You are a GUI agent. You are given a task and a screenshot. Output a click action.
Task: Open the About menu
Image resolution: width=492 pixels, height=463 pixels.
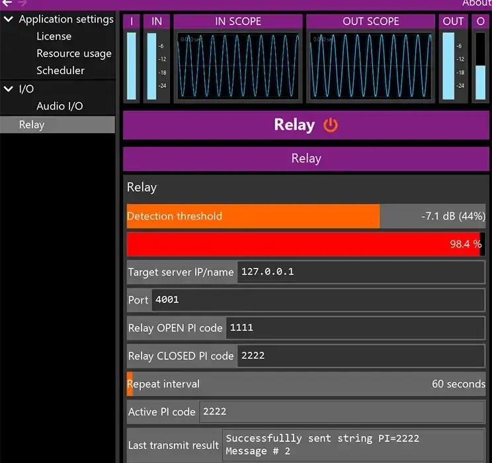point(477,3)
